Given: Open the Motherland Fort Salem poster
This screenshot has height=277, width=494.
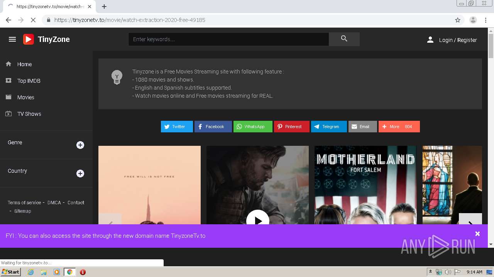Looking at the screenshot, I should point(365,185).
